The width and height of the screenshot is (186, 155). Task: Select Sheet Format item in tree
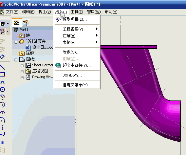pos(39,65)
